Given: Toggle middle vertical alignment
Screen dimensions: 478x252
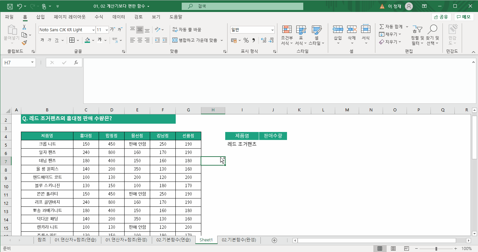Looking at the screenshot, I should [140, 30].
